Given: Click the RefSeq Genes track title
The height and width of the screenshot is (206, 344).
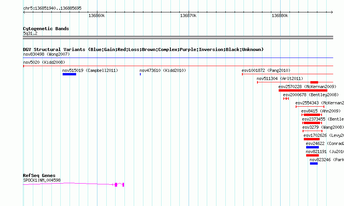Looking at the screenshot, I should point(39,175).
